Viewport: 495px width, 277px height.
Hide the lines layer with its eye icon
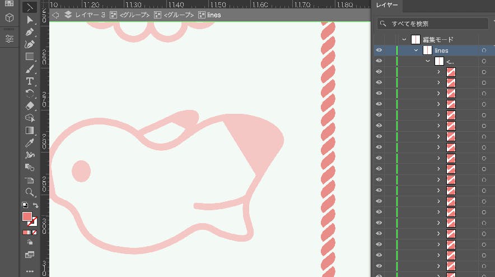[x=379, y=50]
